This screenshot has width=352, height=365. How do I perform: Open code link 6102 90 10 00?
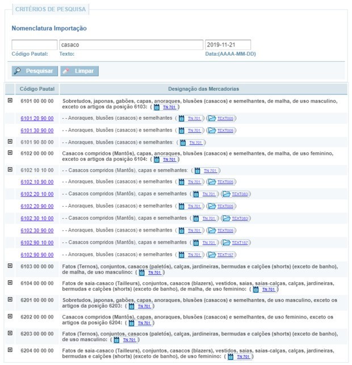(x=37, y=243)
